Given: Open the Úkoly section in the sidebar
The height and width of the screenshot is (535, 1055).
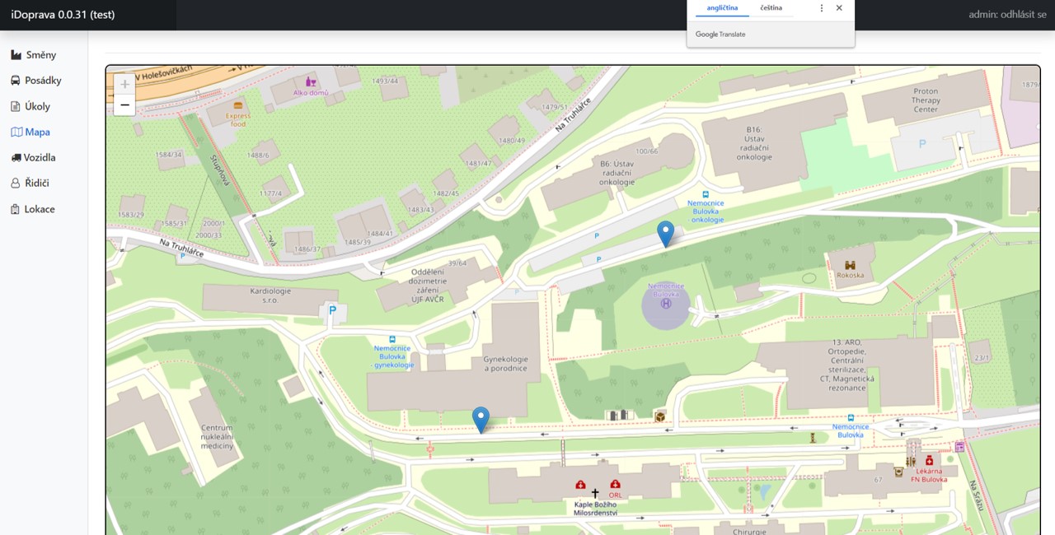Looking at the screenshot, I should point(30,106).
